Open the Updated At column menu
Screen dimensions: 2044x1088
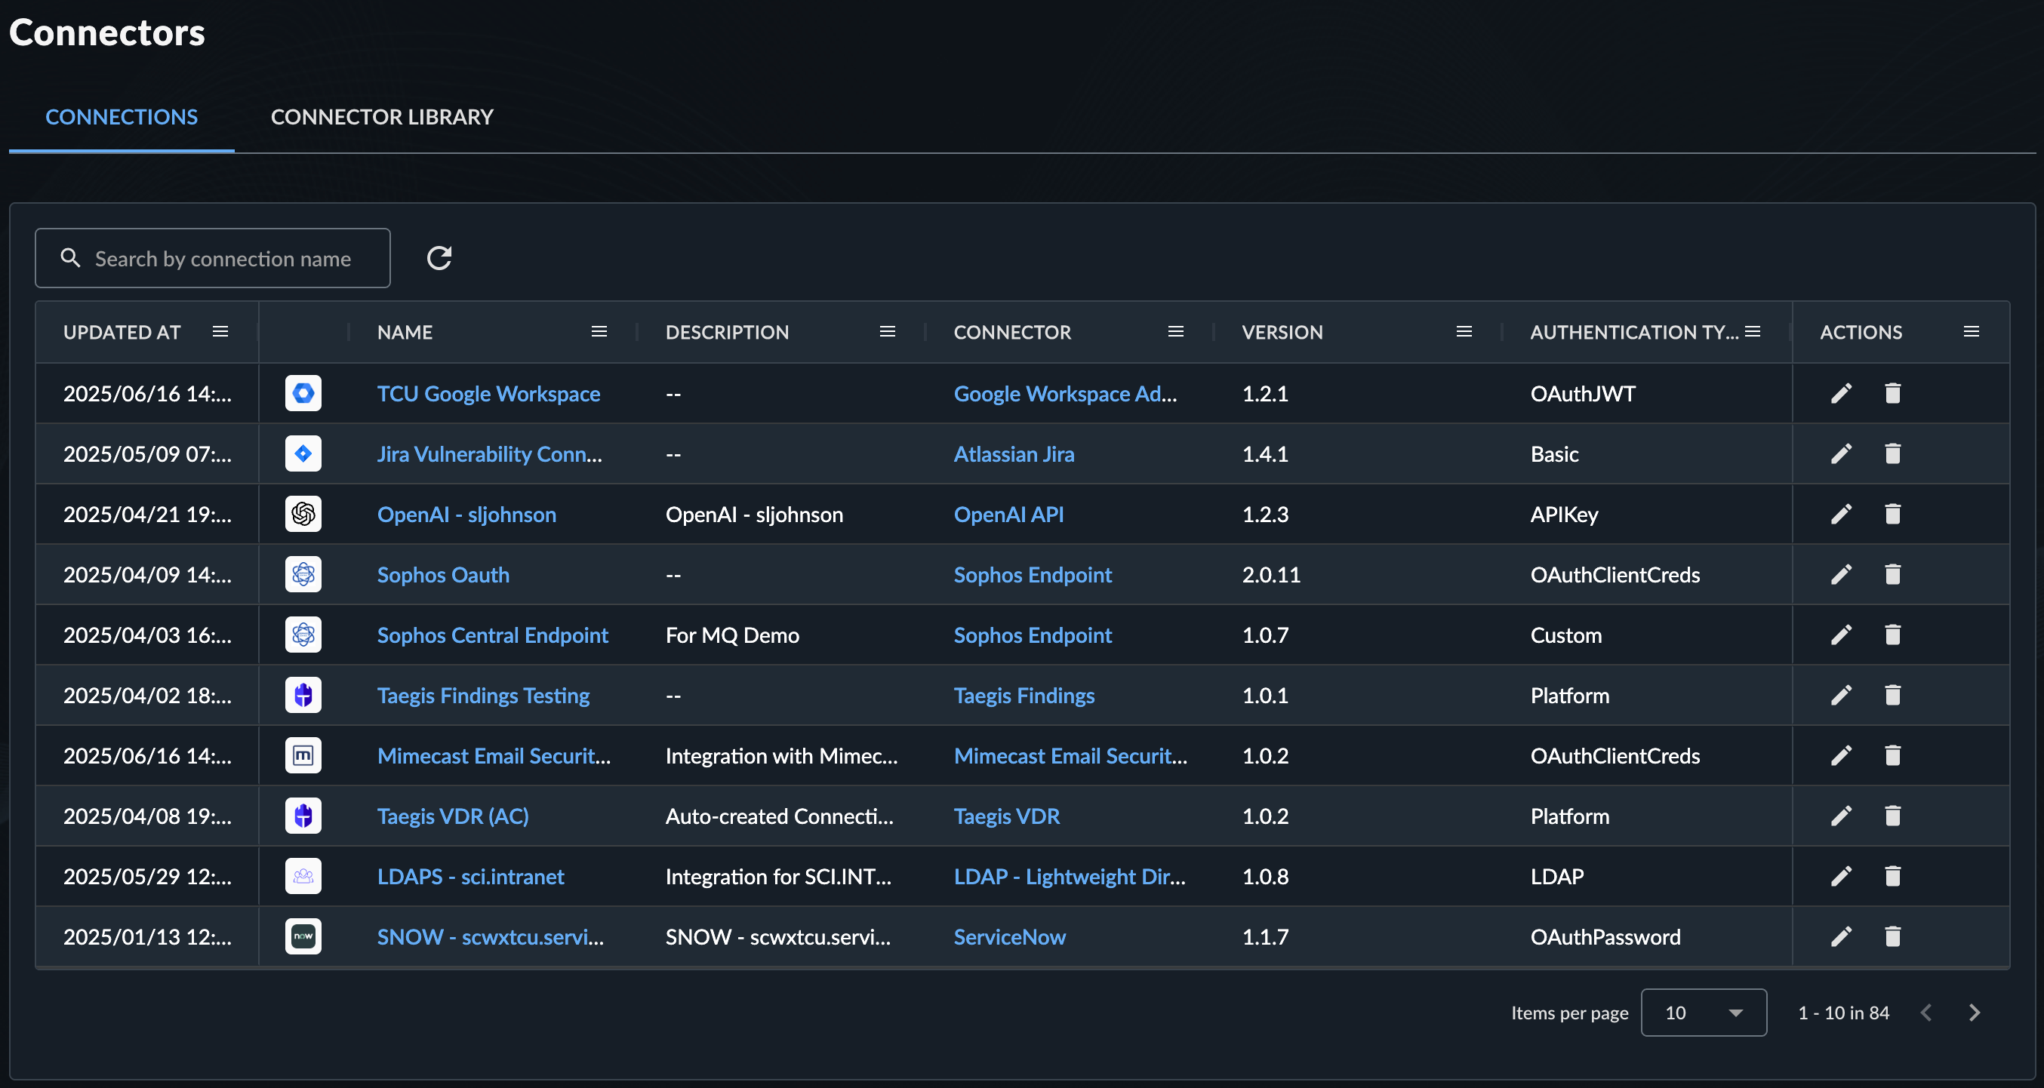tap(220, 331)
